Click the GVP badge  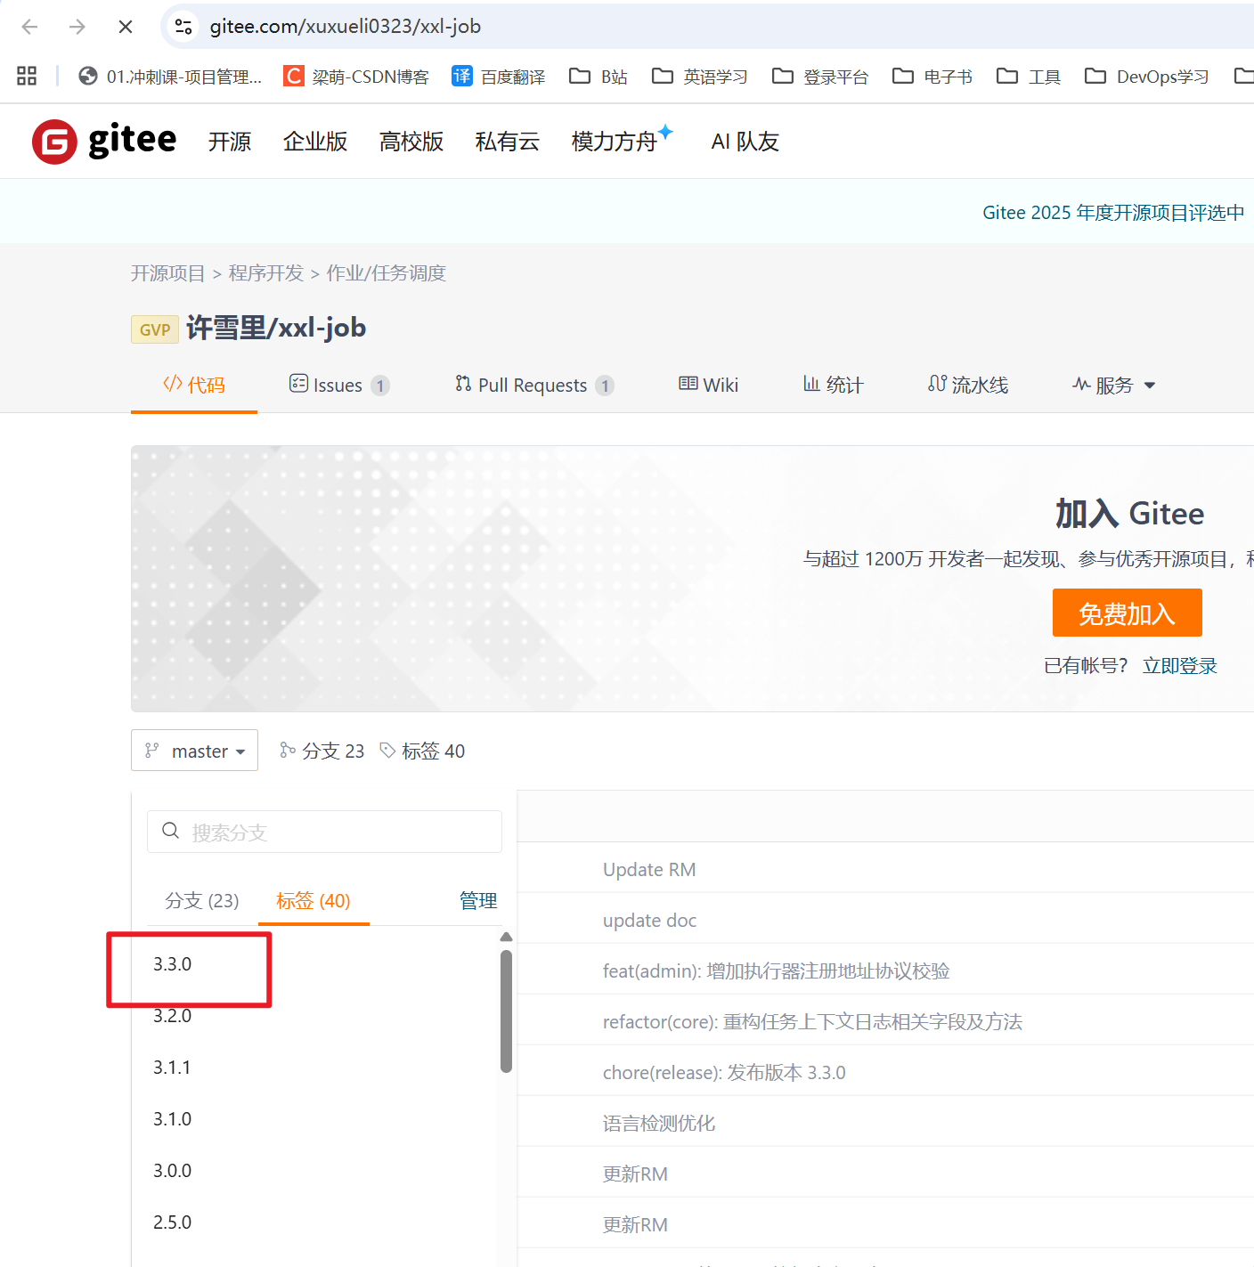155,329
